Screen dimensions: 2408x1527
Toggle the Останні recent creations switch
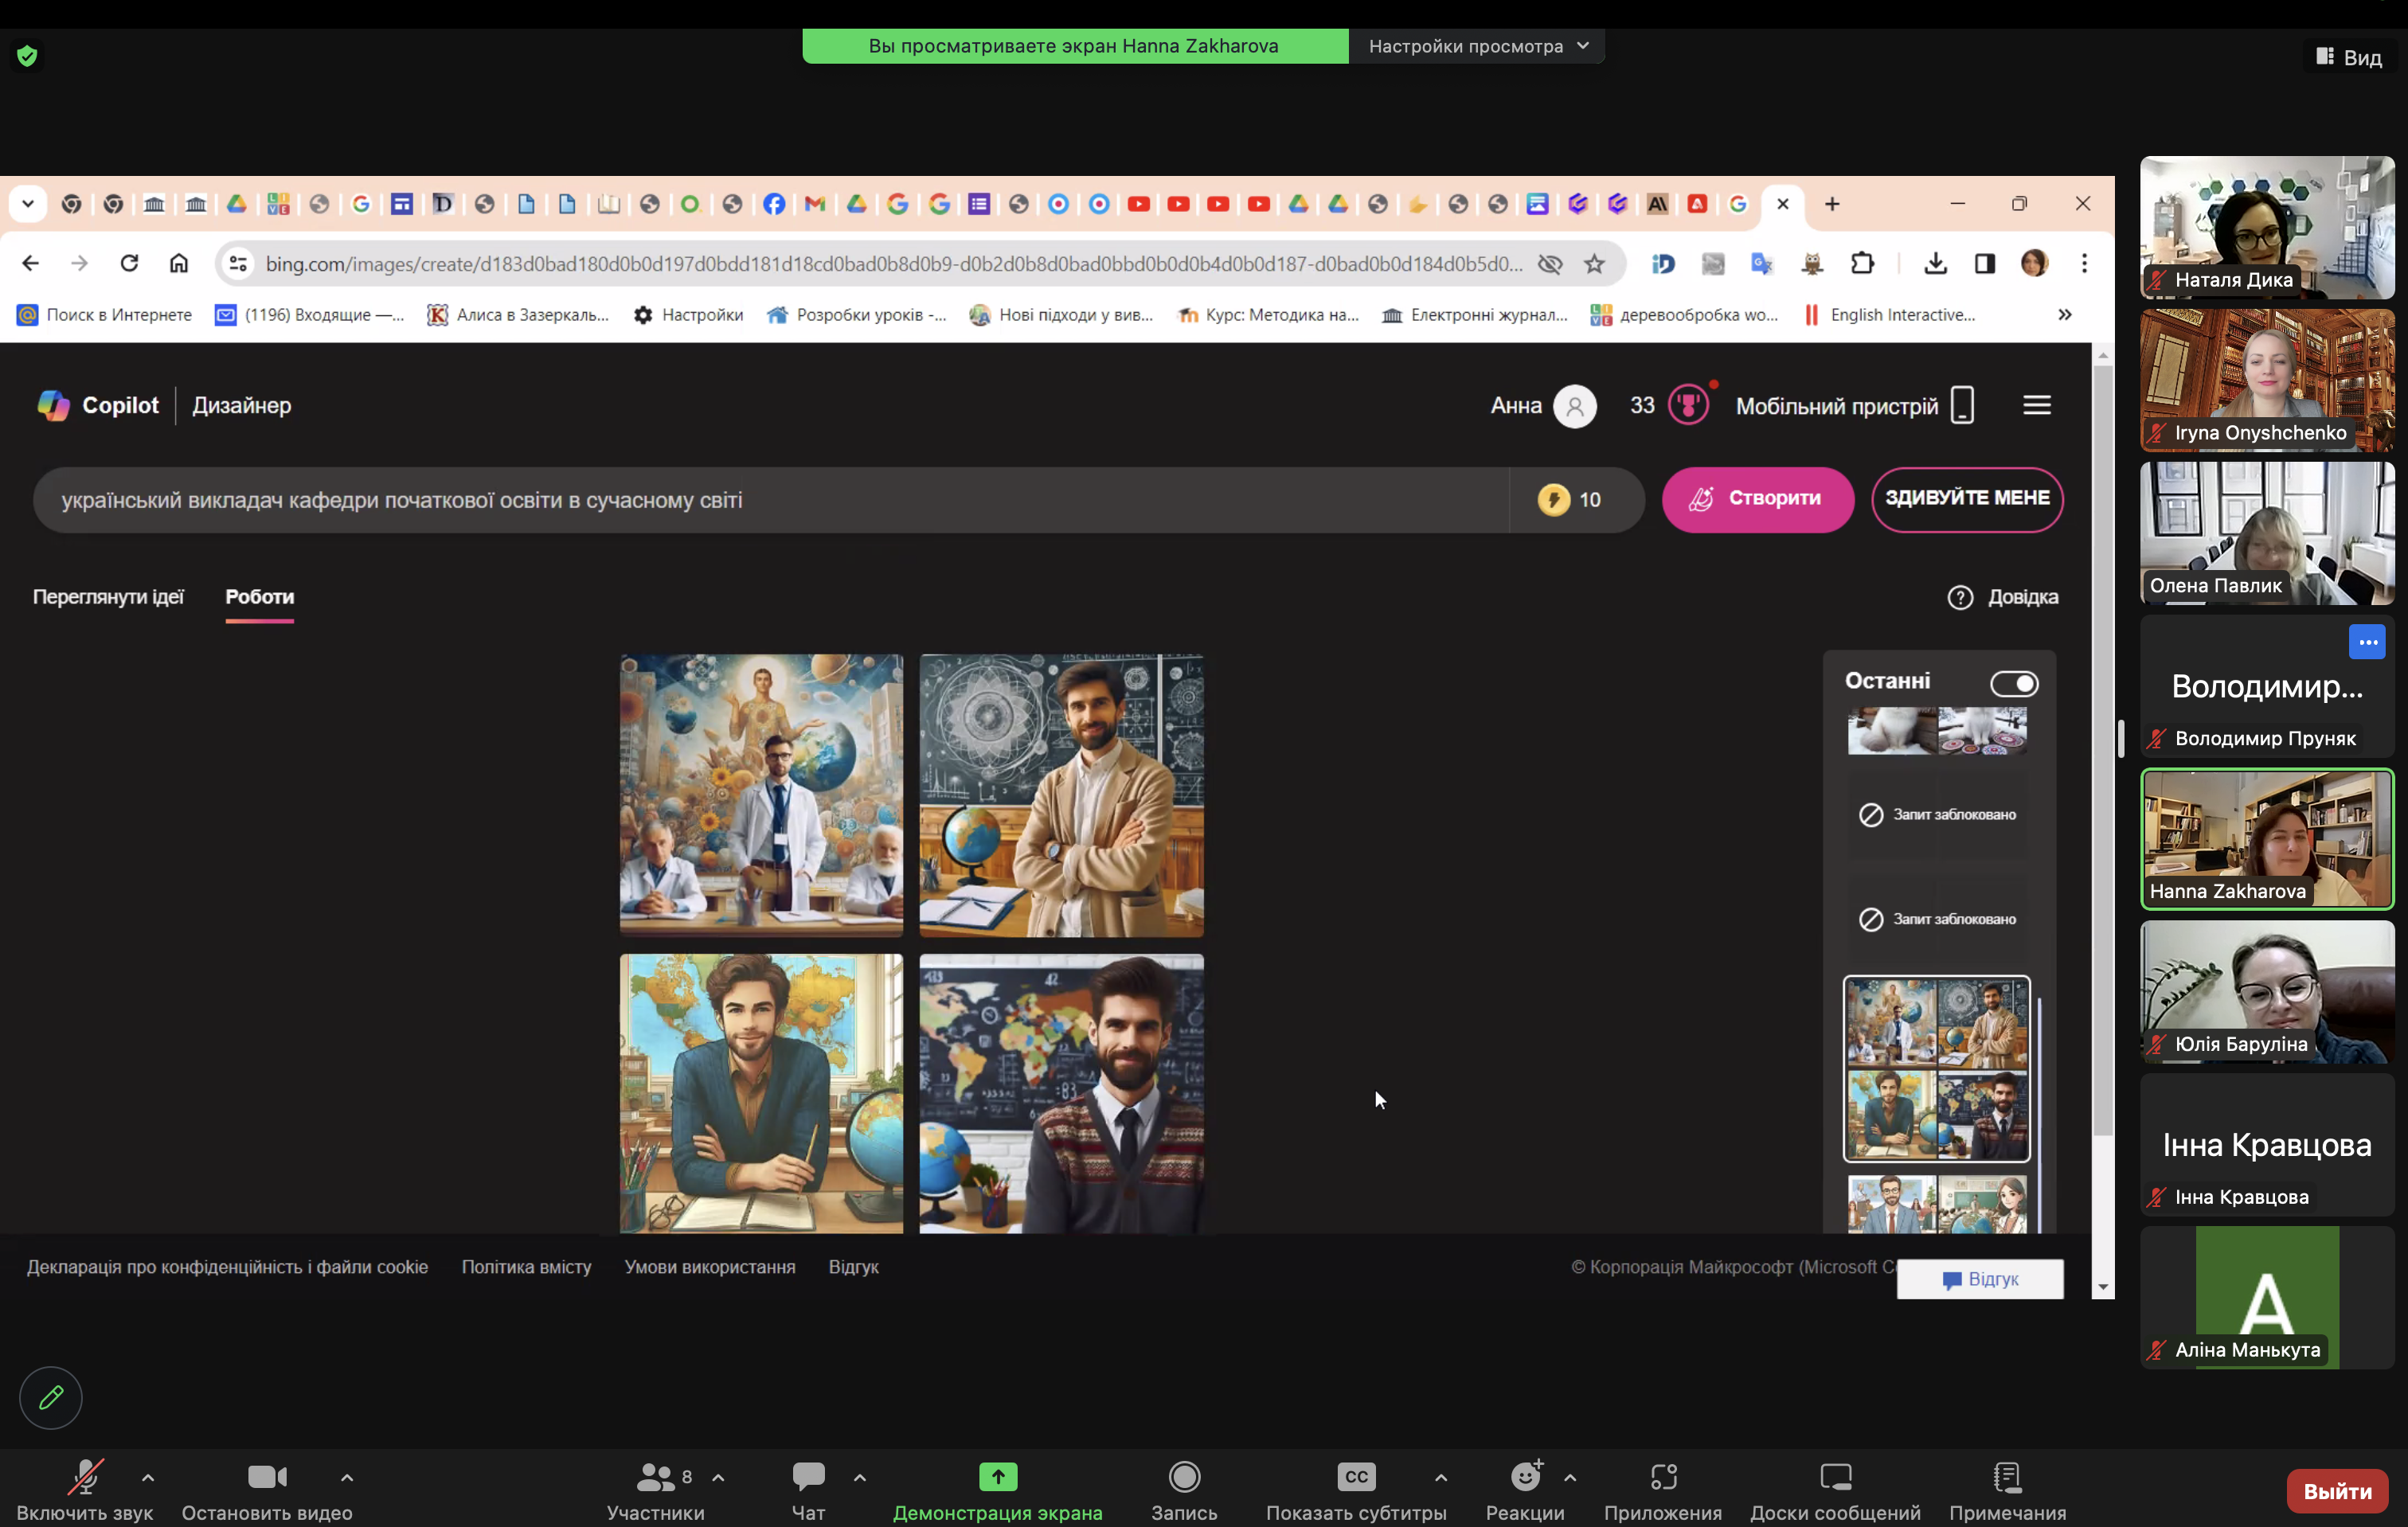coord(2013,684)
